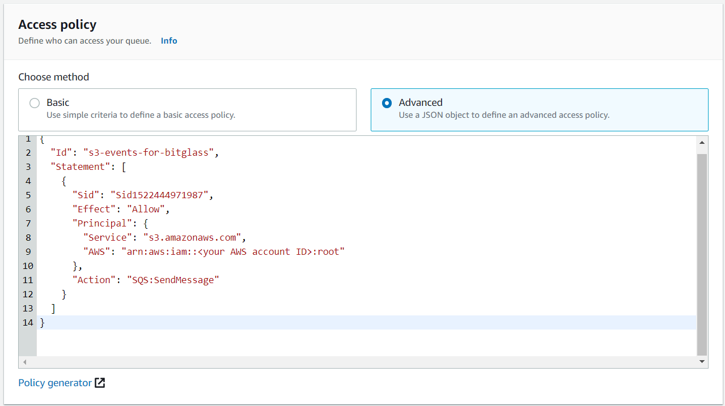
Task: Open the Policy generator
Action: click(54, 383)
